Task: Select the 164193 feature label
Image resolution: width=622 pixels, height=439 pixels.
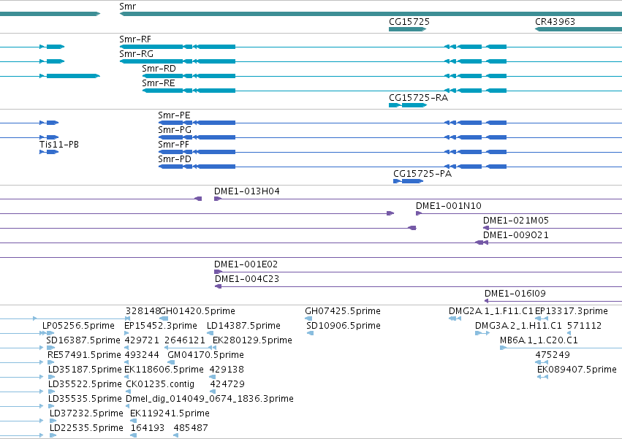Action: coord(147,429)
